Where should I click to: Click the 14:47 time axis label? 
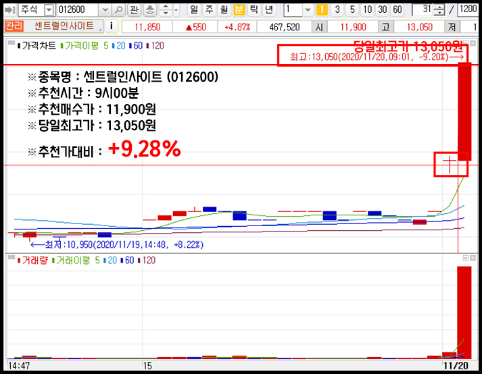pyautogui.click(x=19, y=366)
